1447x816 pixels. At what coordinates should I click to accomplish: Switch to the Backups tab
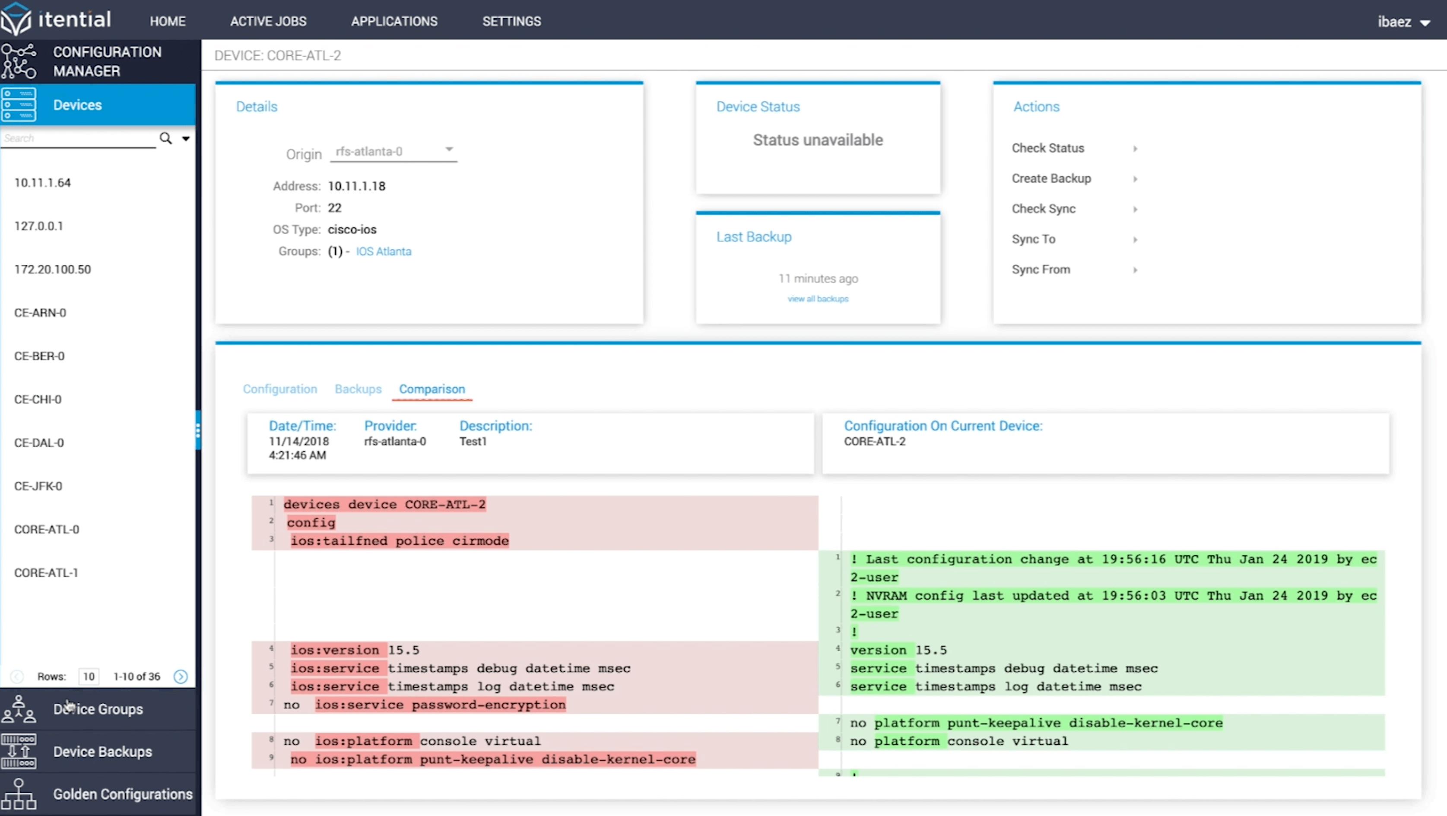coord(358,389)
